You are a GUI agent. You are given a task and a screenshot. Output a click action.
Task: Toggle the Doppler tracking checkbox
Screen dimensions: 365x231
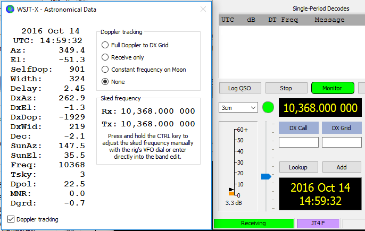pyautogui.click(x=12, y=219)
